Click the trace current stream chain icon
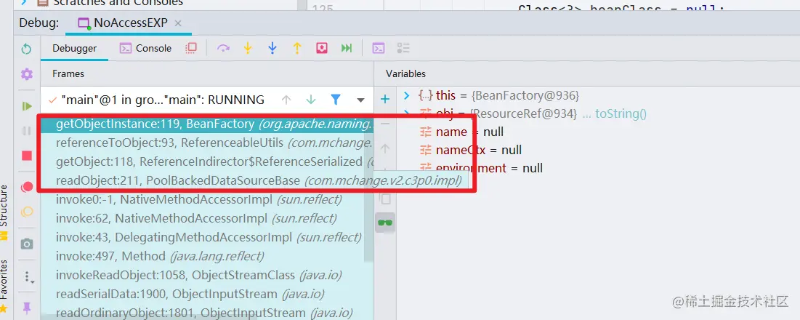The image size is (800, 320). pyautogui.click(x=403, y=48)
